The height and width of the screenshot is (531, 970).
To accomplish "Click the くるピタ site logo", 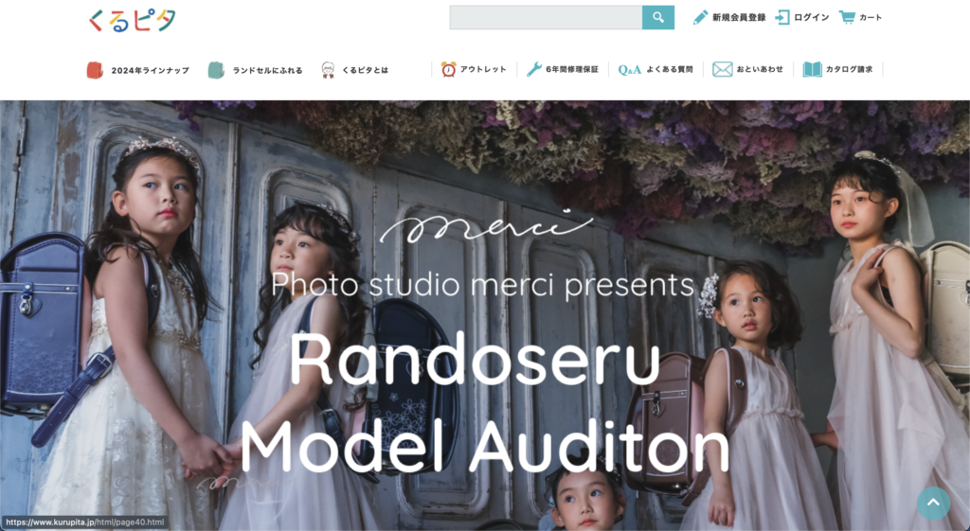I will click(x=133, y=20).
